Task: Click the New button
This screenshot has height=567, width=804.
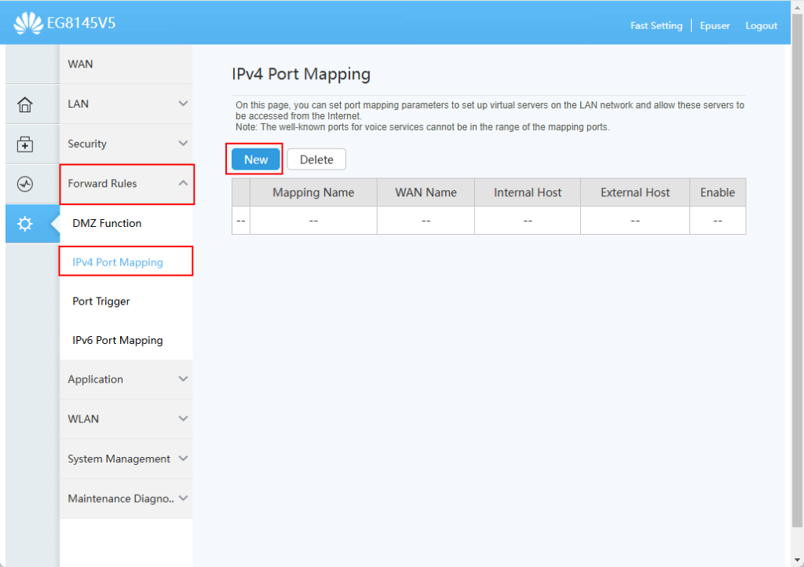Action: coord(256,159)
